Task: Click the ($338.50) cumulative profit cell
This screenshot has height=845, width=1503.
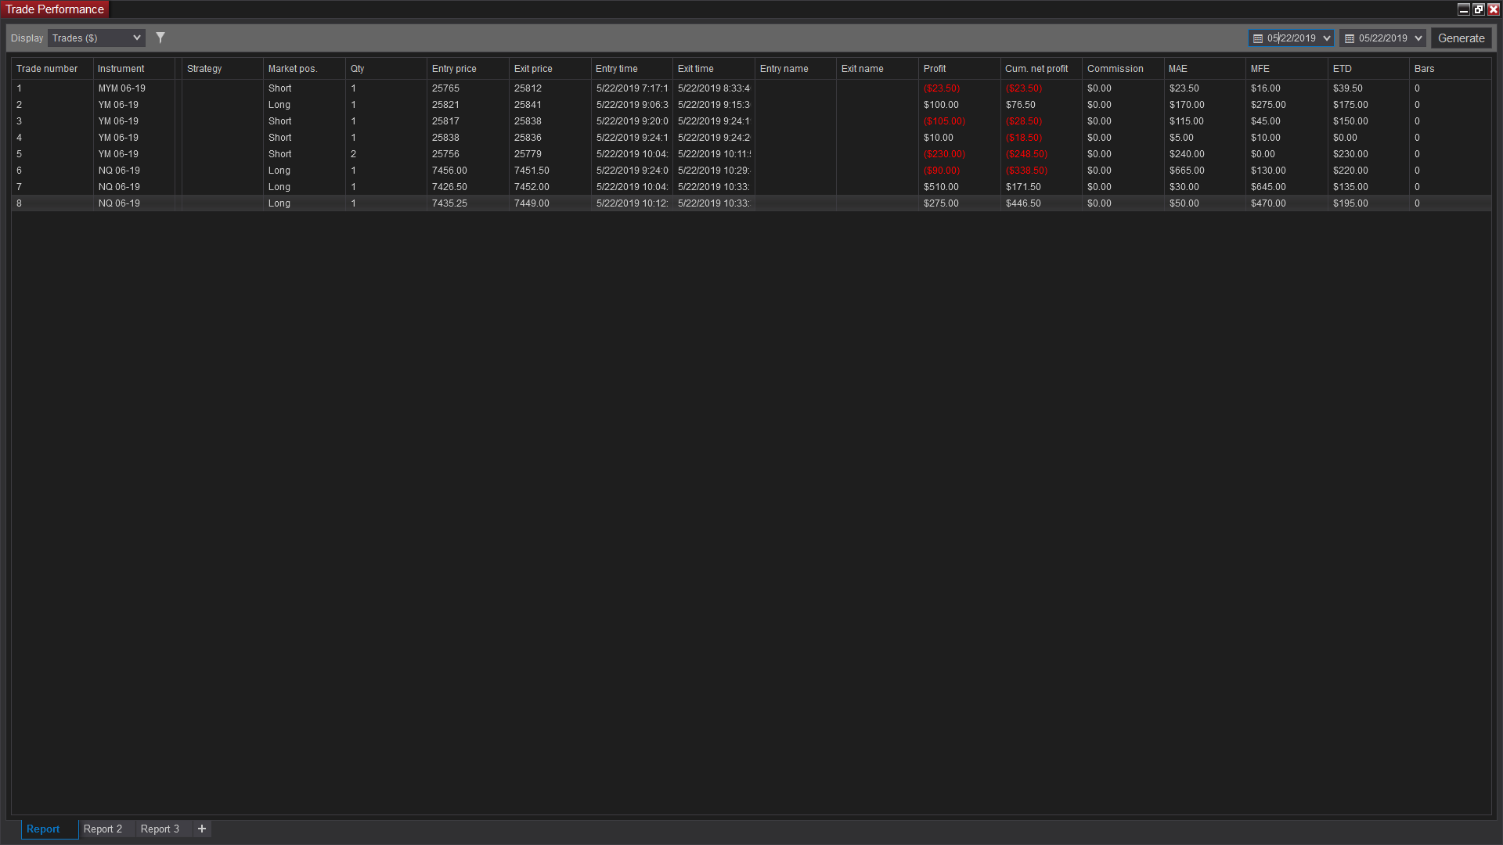Action: point(1041,171)
